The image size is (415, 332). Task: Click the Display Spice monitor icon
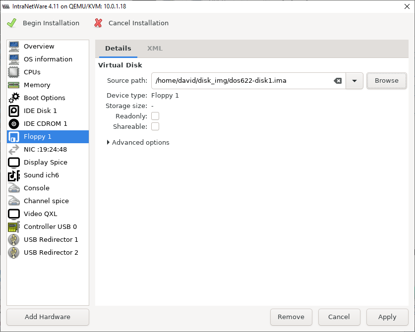pos(14,163)
